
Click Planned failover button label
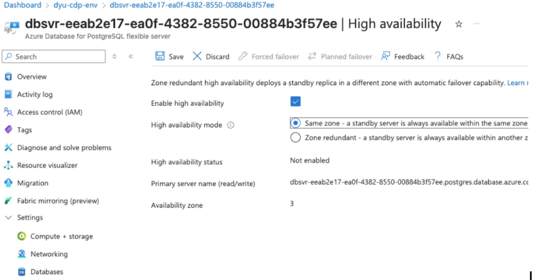coord(346,57)
